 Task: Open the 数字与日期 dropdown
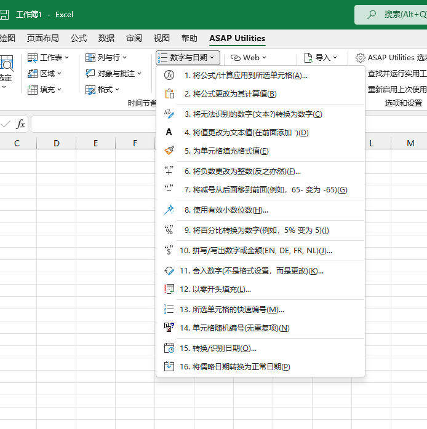pos(188,58)
